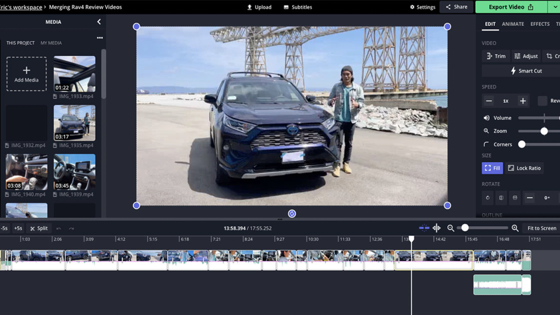The width and height of the screenshot is (560, 315).
Task: Toggle the Lock Ratio option
Action: point(524,168)
